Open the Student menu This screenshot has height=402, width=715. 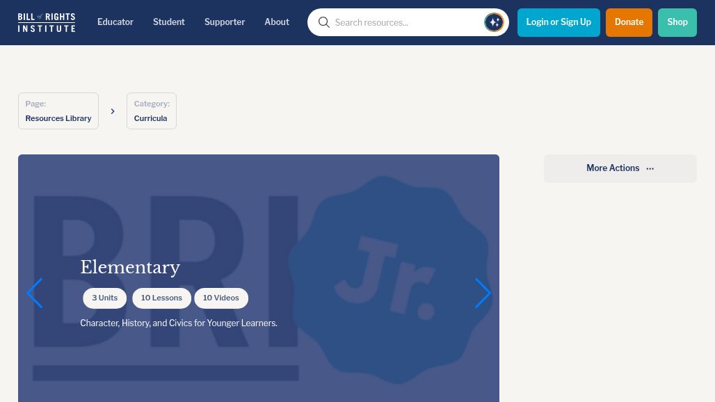click(168, 22)
